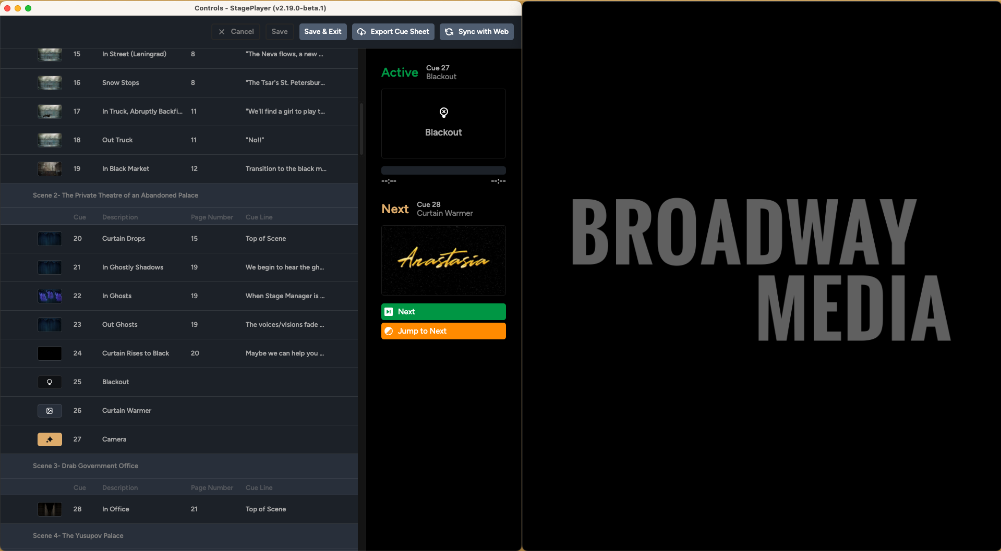Open cue 17 In Truck thumbnail
The image size is (1001, 551).
click(50, 112)
